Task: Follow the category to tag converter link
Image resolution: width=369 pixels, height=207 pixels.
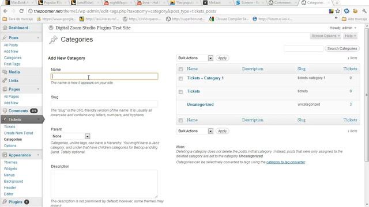Action: (286, 162)
